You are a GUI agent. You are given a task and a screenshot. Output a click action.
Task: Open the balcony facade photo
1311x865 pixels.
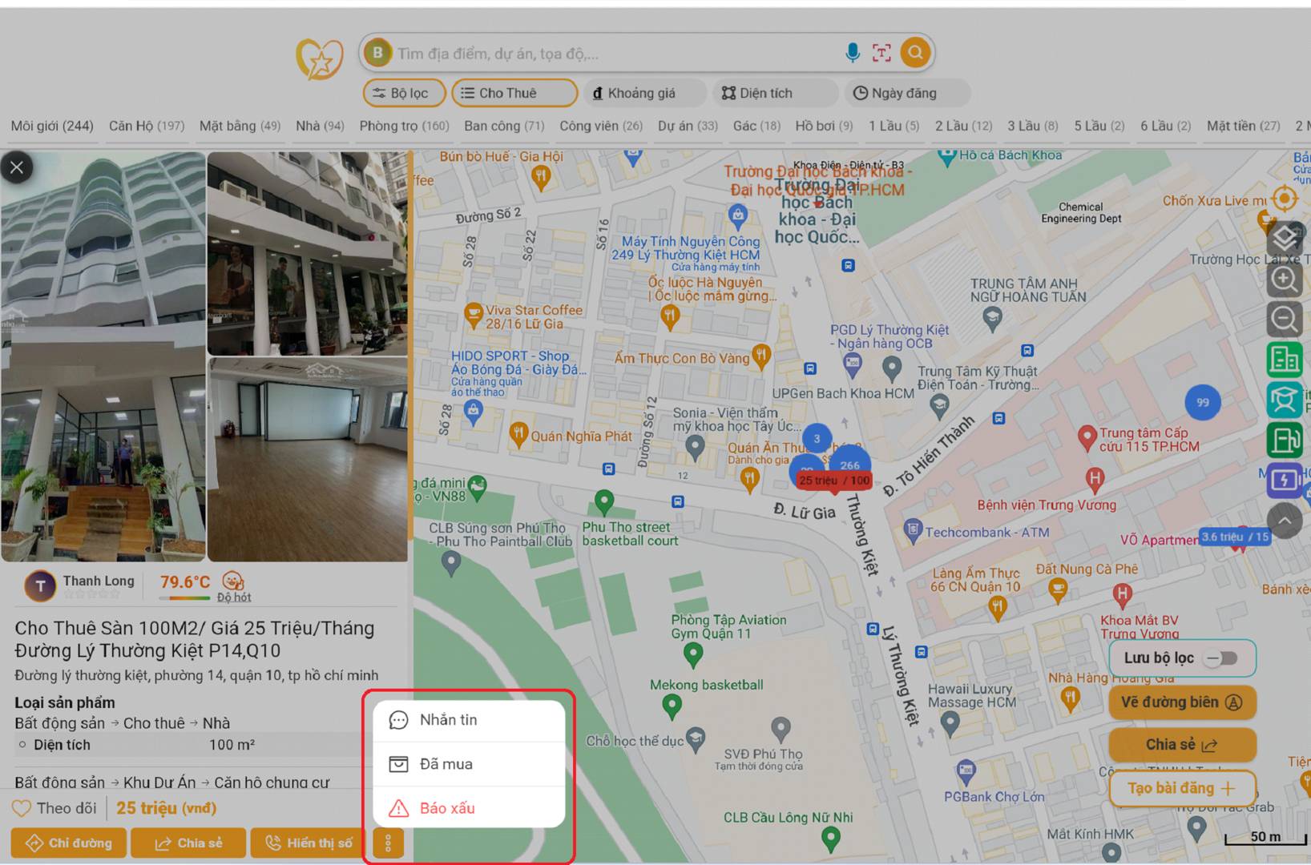pos(308,254)
